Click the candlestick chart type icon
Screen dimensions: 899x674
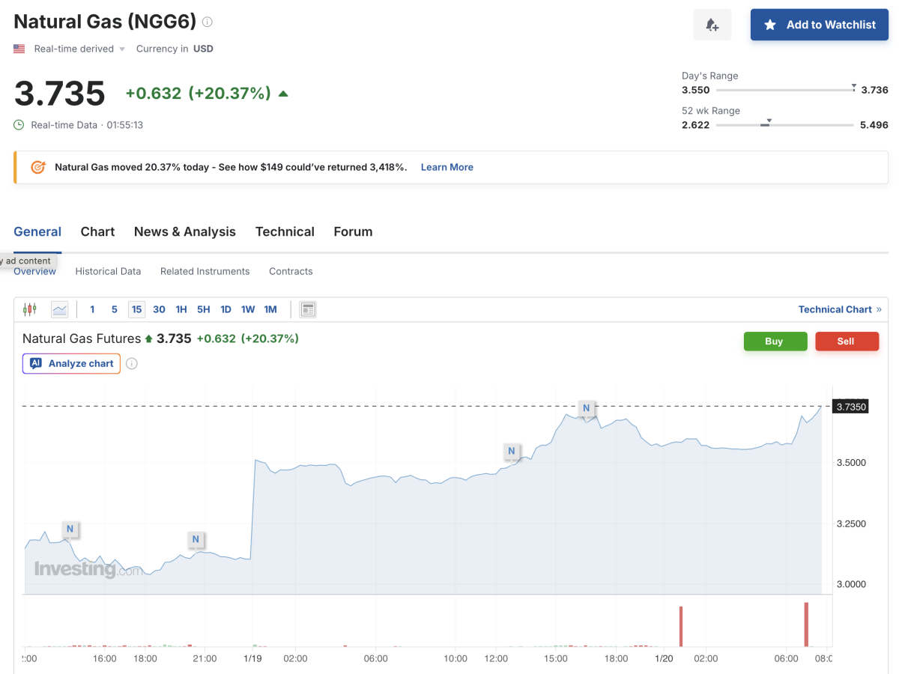point(30,309)
